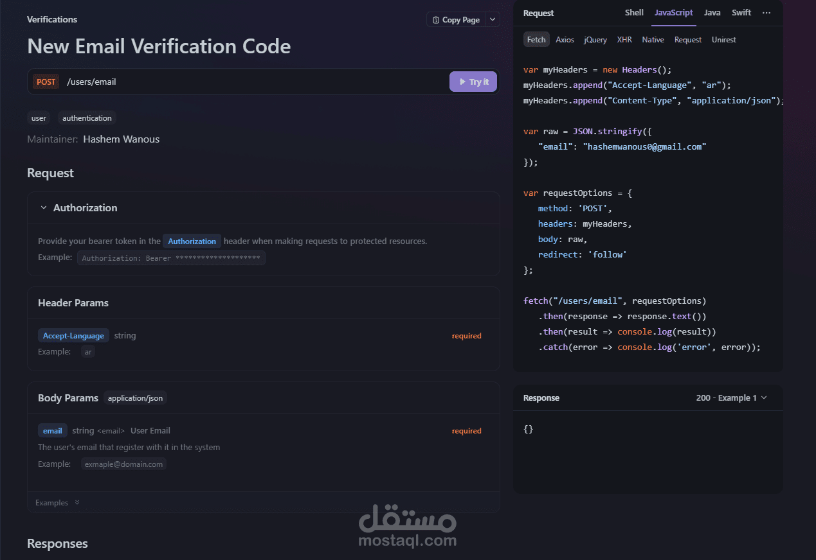This screenshot has width=816, height=560.
Task: Click the Accept-Language parameter badge
Action: (x=73, y=335)
